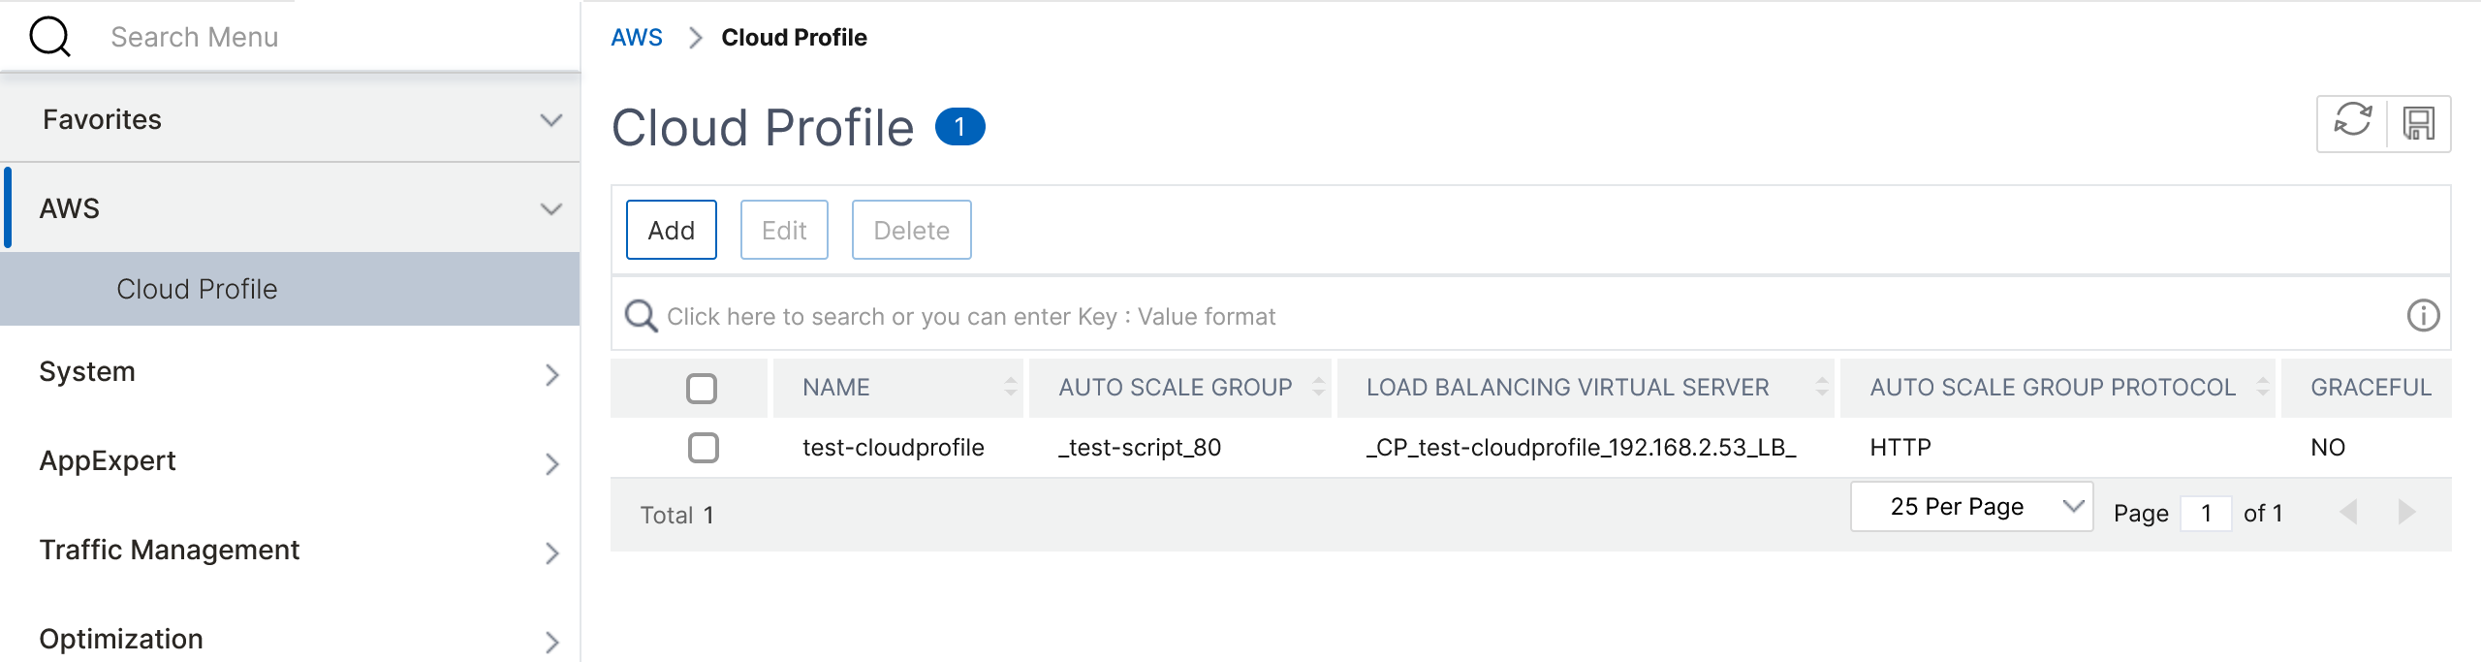Select the AppExpert menu item
This screenshot has width=2481, height=662.
[291, 461]
